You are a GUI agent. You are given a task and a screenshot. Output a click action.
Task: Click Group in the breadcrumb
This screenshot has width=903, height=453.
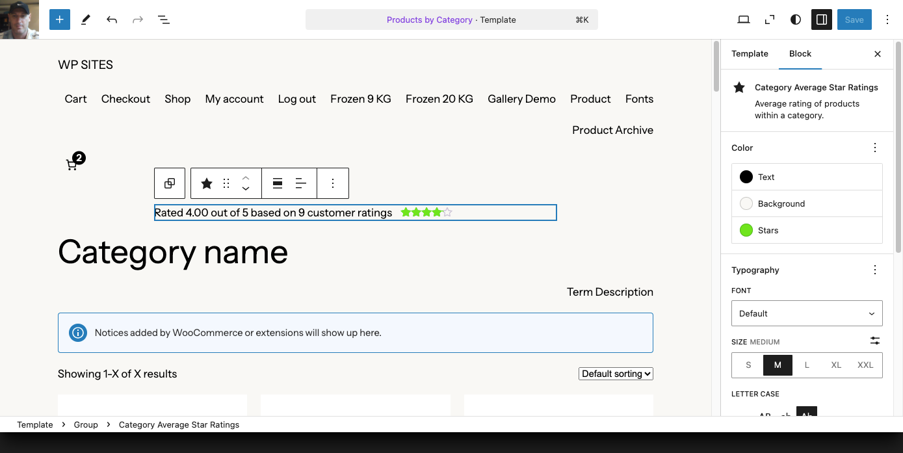86,424
